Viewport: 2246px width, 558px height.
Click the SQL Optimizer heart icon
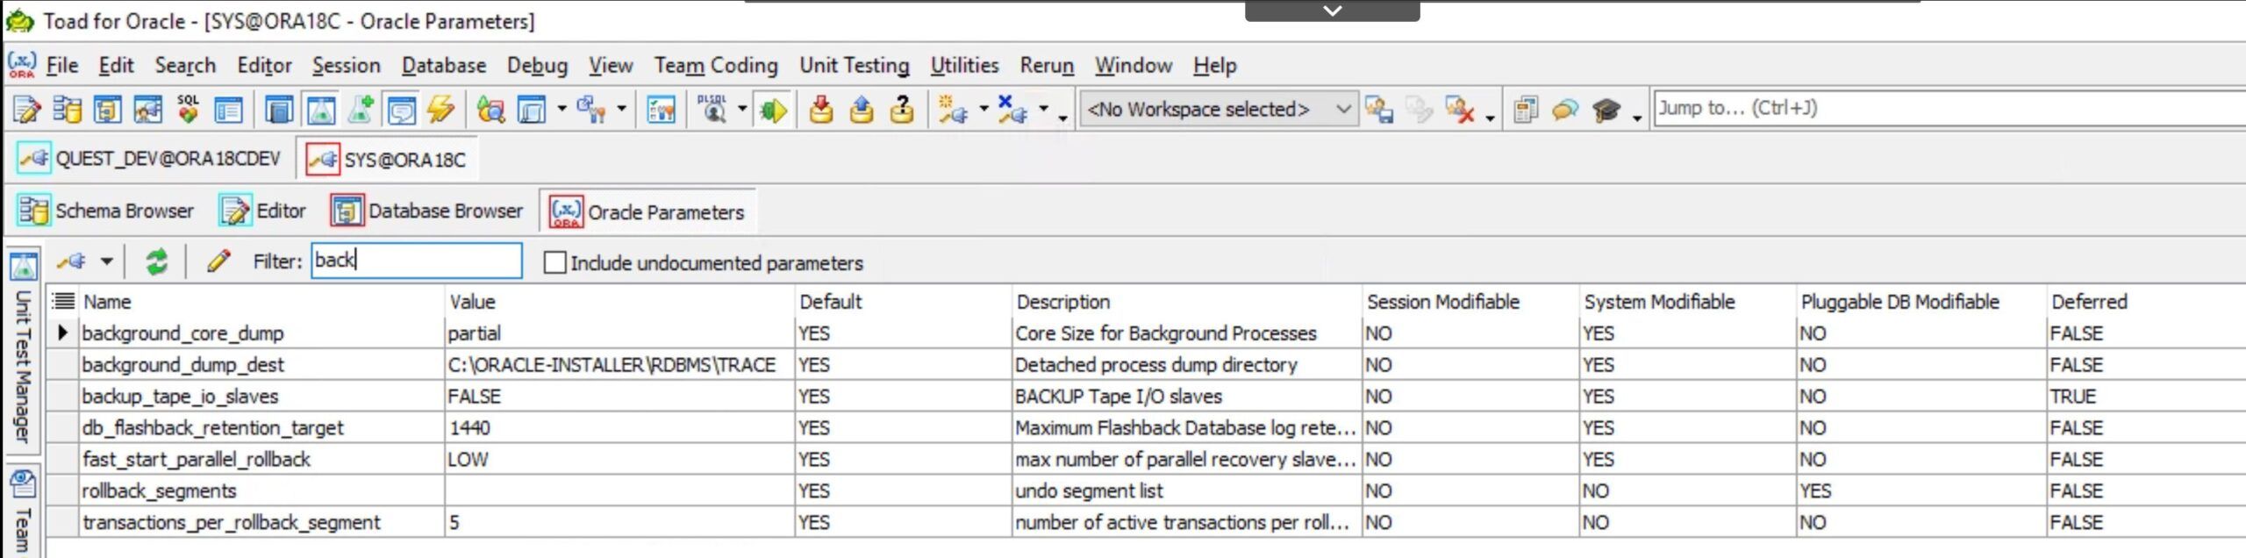coord(188,111)
